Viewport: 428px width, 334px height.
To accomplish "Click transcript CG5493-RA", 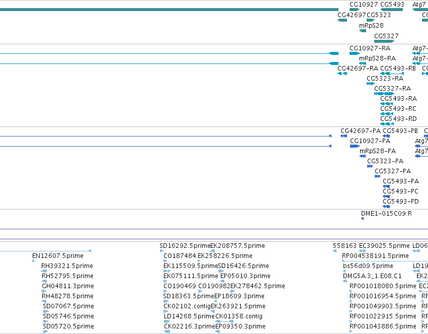I will 386,104.
